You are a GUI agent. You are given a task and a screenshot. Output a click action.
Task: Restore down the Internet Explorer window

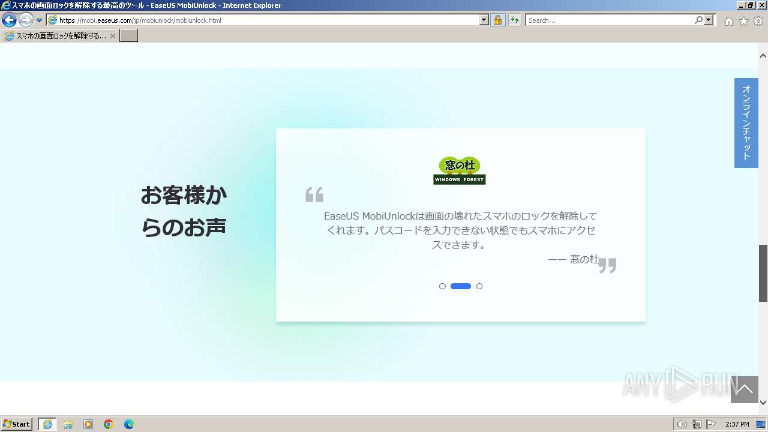coord(751,5)
